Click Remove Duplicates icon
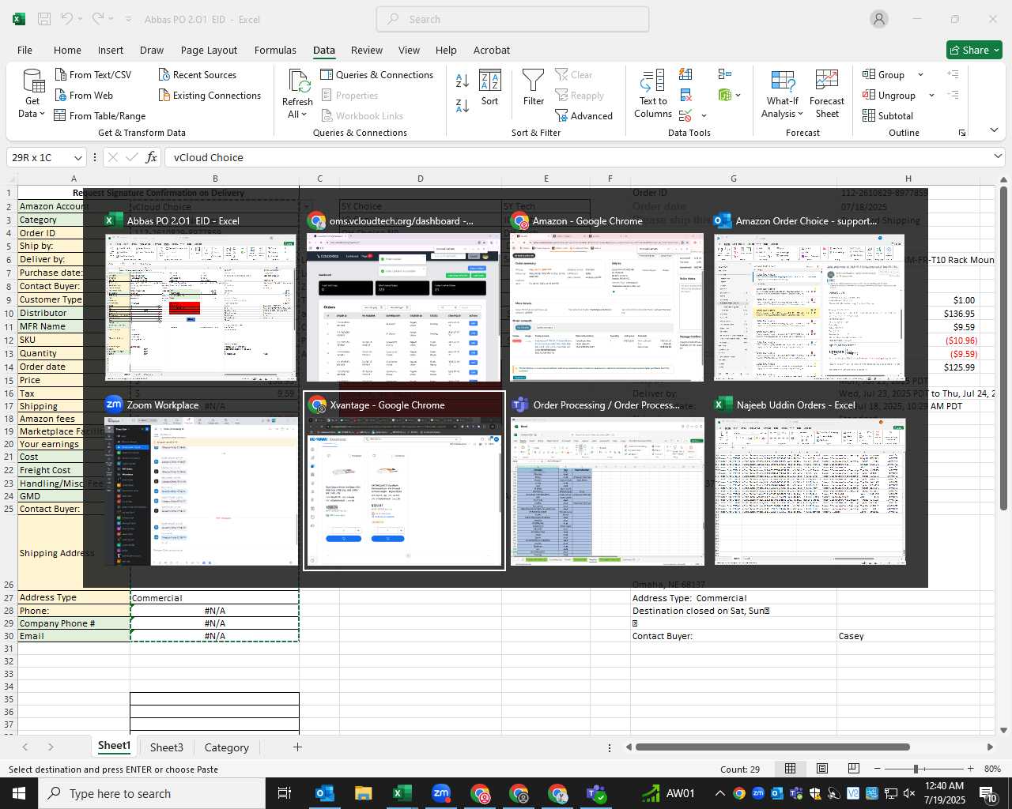 click(x=685, y=95)
